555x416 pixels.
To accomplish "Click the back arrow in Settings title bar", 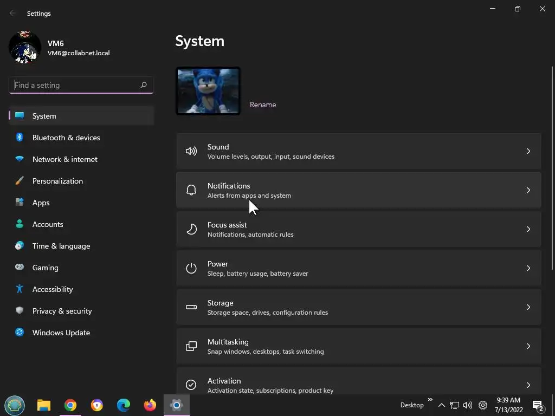I will 12,13.
